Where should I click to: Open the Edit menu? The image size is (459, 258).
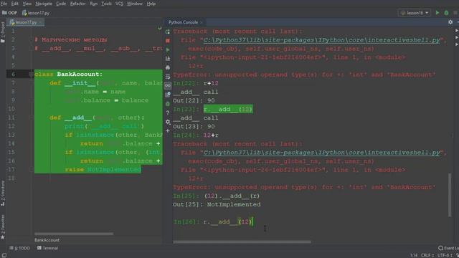[x=14, y=4]
